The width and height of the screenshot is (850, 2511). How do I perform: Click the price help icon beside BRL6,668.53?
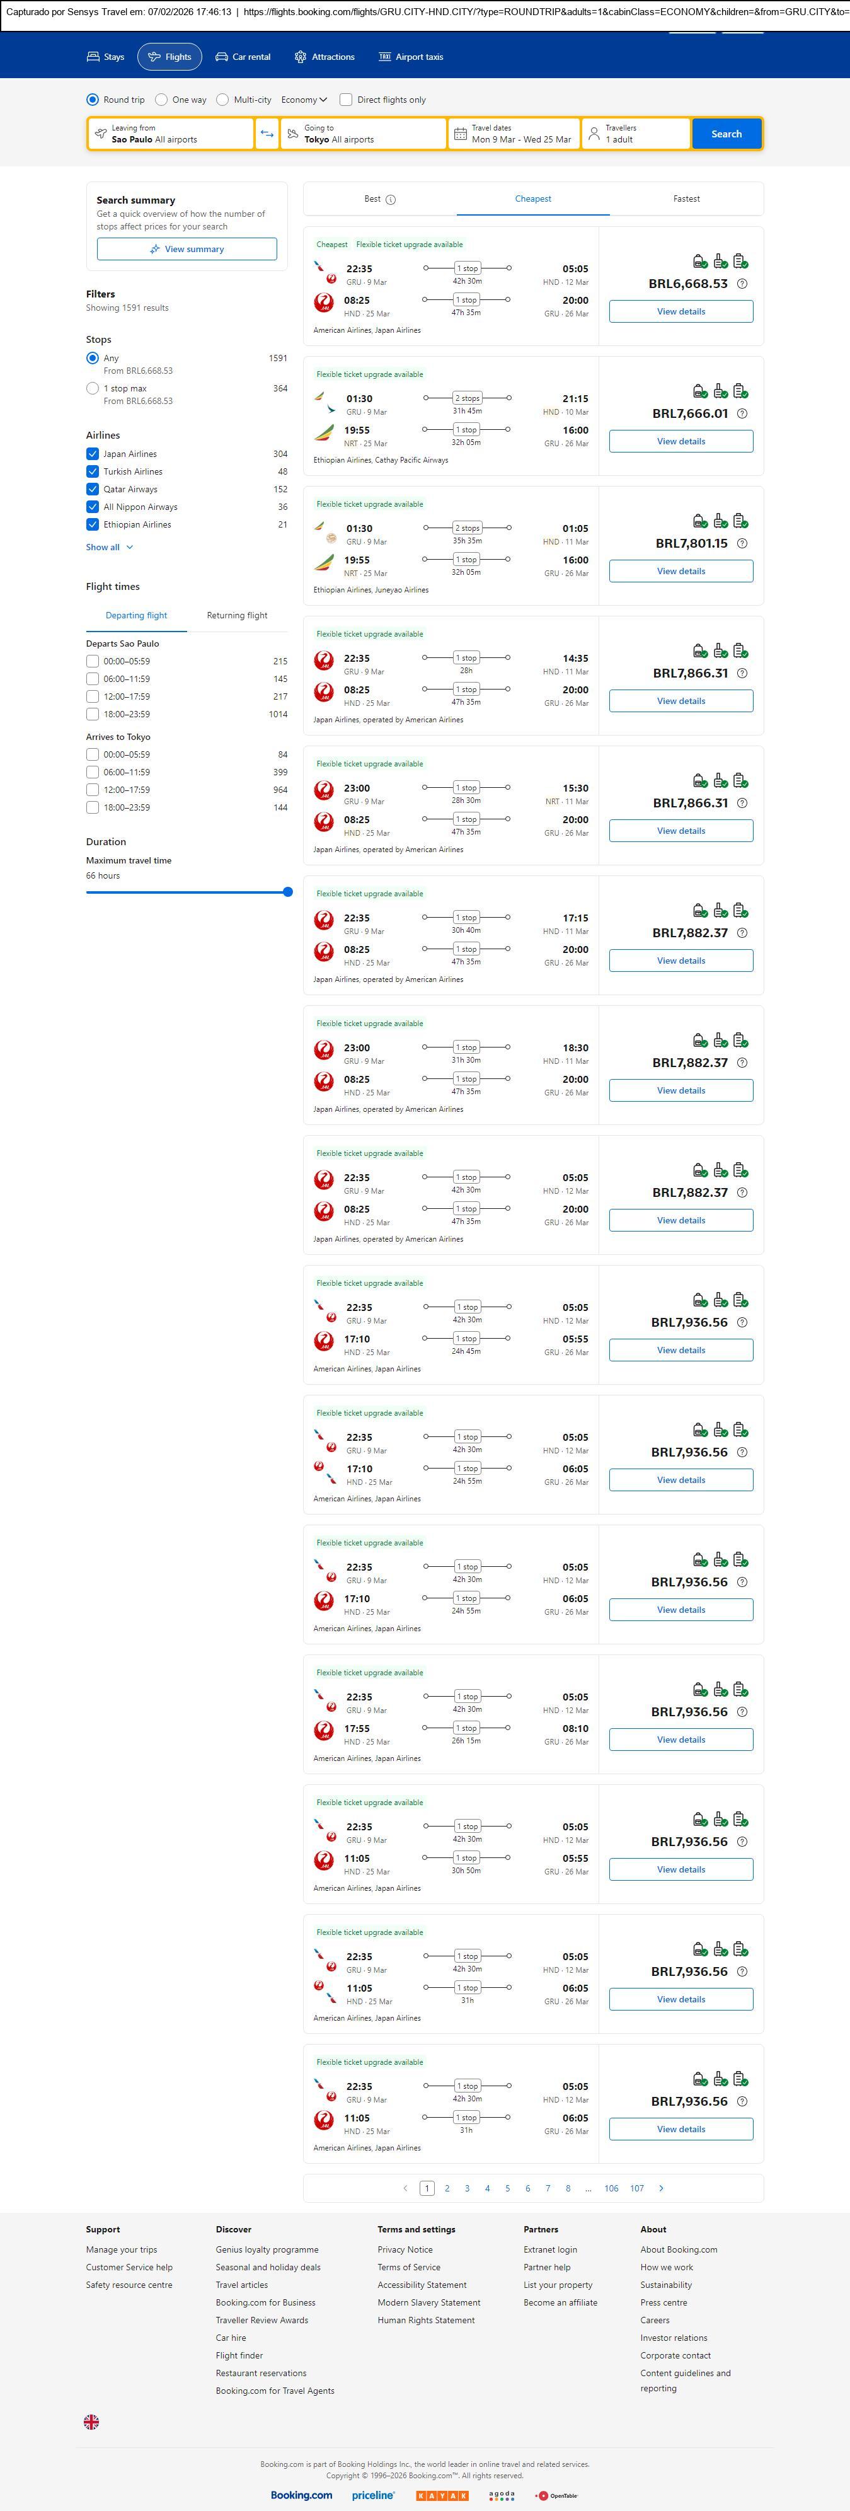point(742,284)
